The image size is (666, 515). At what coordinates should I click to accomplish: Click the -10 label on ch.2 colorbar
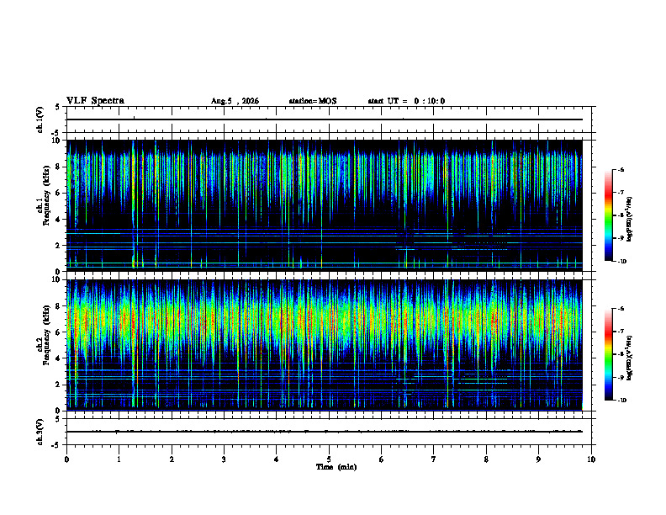(622, 401)
